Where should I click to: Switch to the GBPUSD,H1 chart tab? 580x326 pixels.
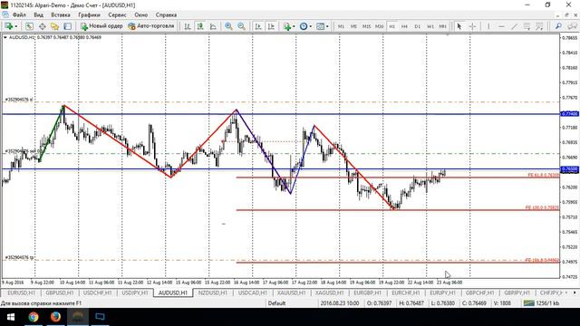point(60,292)
